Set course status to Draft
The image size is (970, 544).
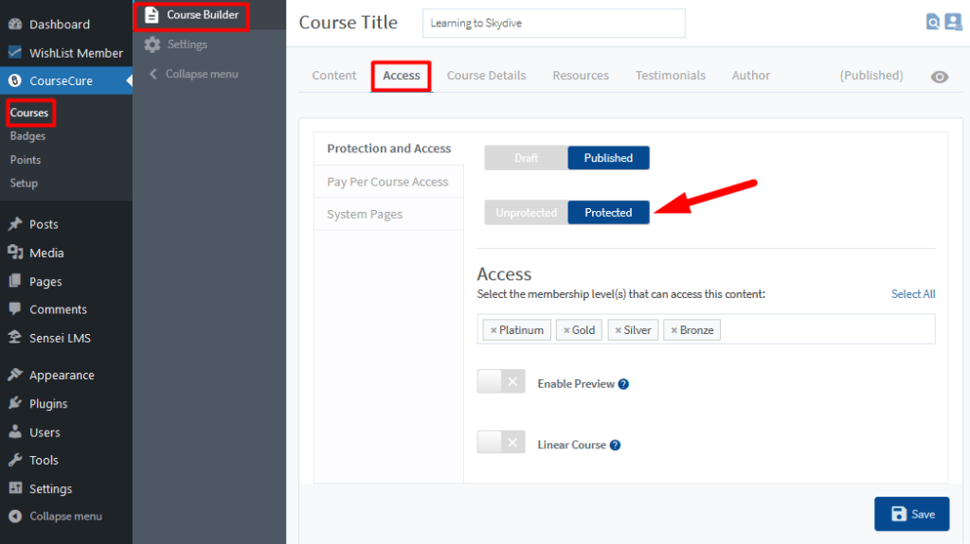526,158
